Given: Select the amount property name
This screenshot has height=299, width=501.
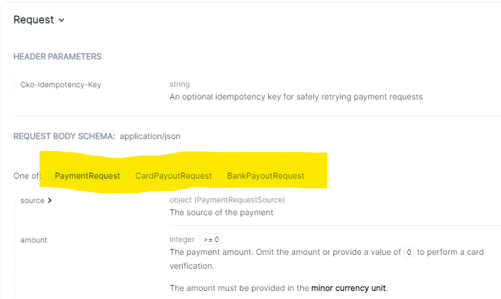Looking at the screenshot, I should (x=34, y=240).
